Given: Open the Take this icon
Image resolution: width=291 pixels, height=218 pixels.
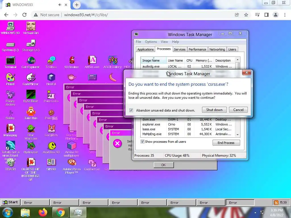Looking at the screenshot, I should 31,114.
